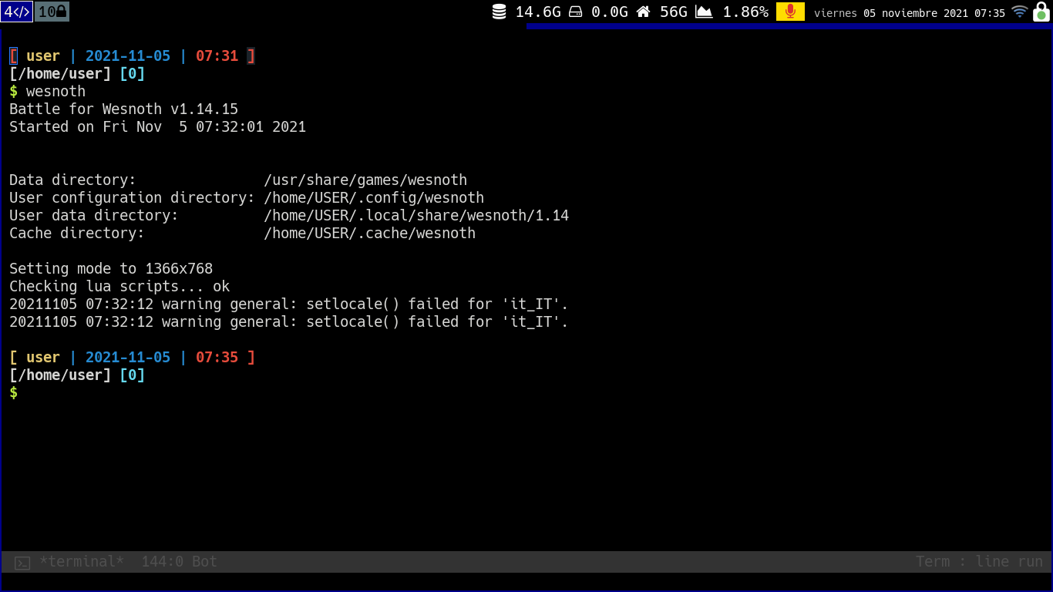Viewport: 1053px width, 592px height.
Task: Click the hard drive 0.0G icon
Action: tap(575, 12)
